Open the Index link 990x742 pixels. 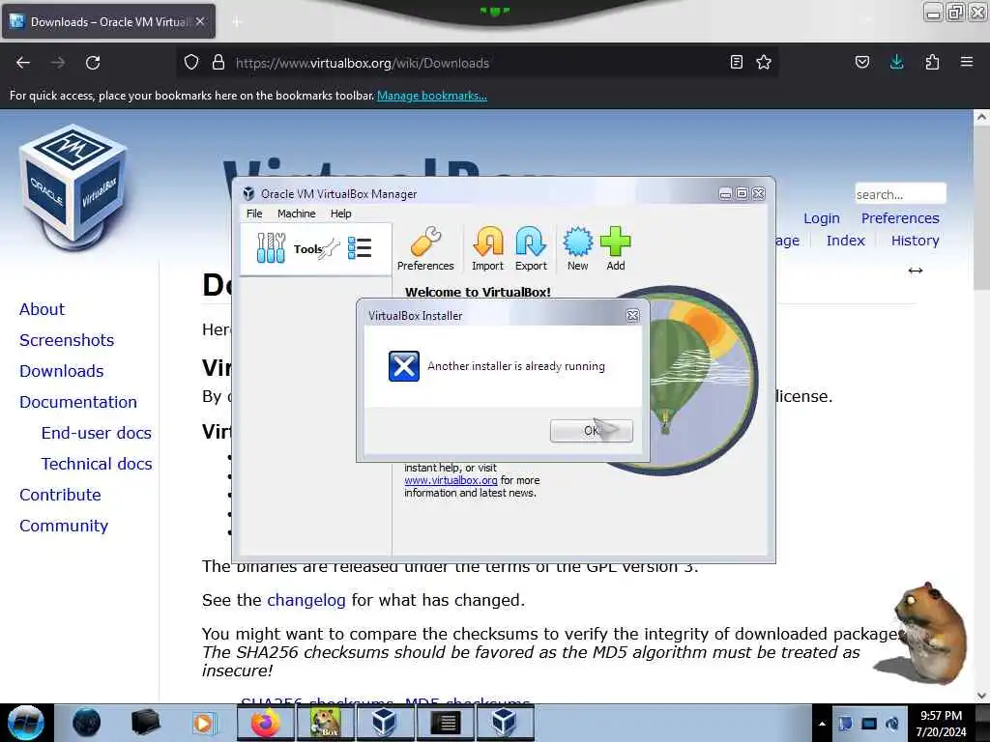[x=845, y=241]
